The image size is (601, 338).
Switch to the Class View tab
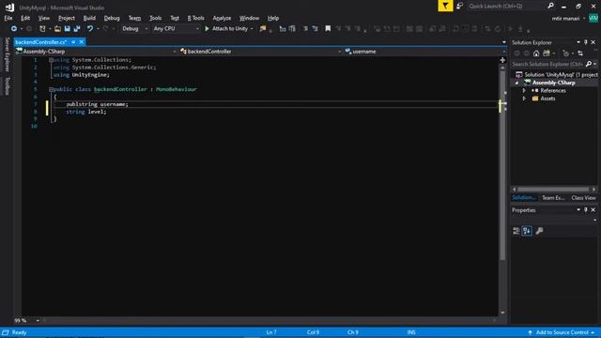click(x=583, y=198)
